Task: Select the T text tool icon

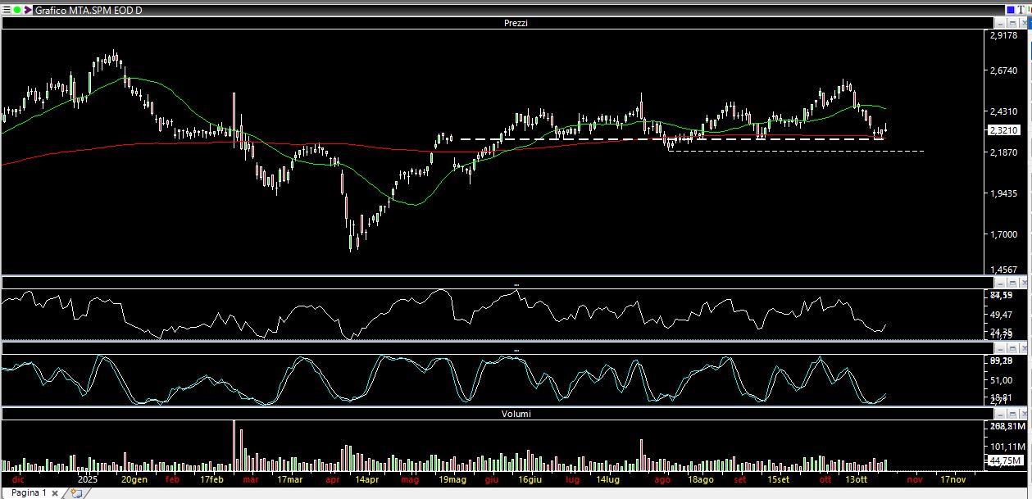Action: click(x=1022, y=10)
